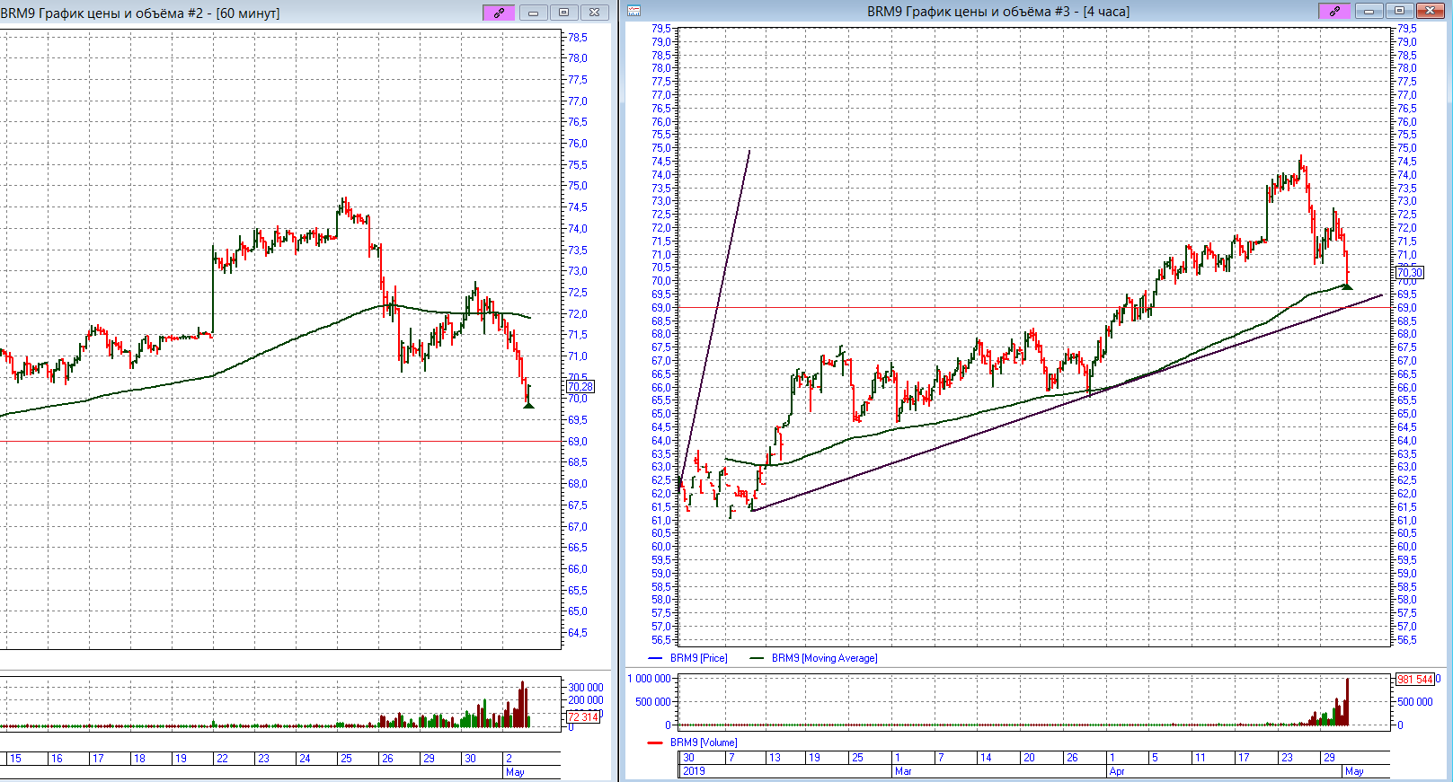Click the Apr month label on time axis

pyautogui.click(x=1117, y=771)
